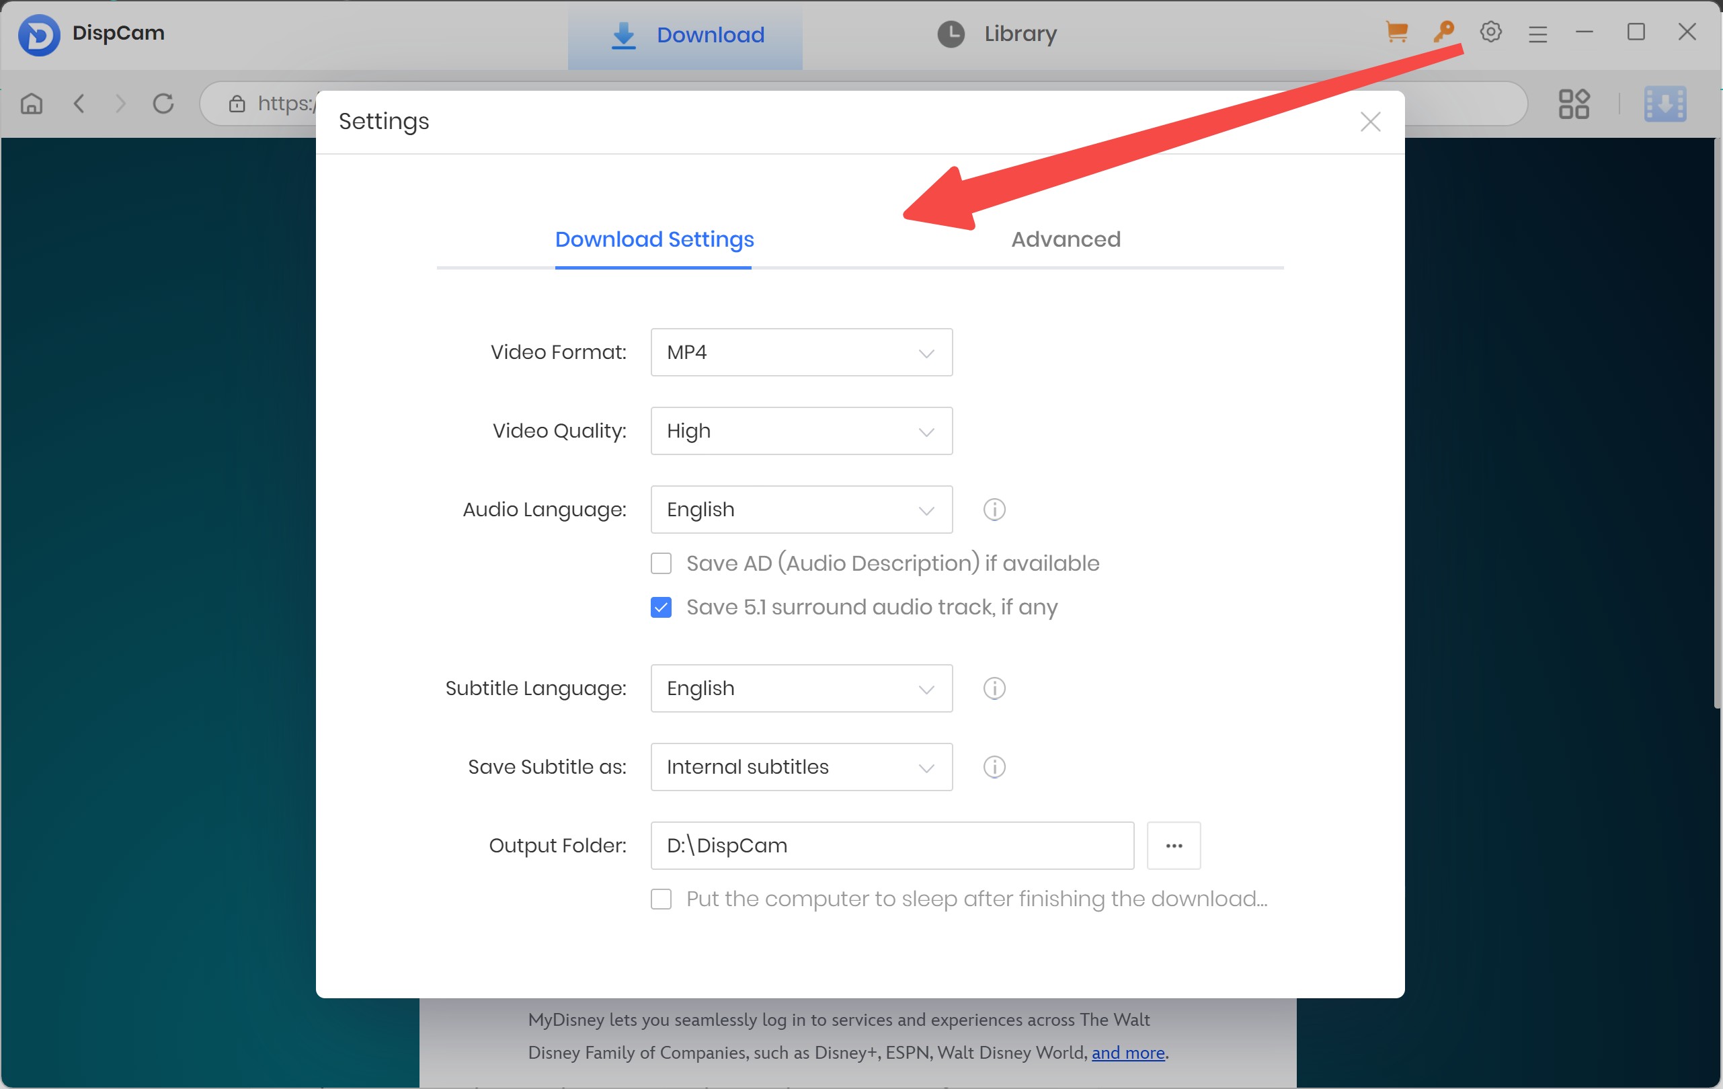Maximize the DispCam window
This screenshot has height=1089, width=1723.
pos(1636,32)
